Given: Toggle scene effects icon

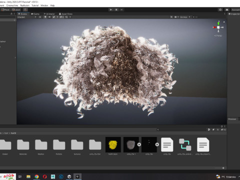Looking at the screenshot, I should click(54, 17).
